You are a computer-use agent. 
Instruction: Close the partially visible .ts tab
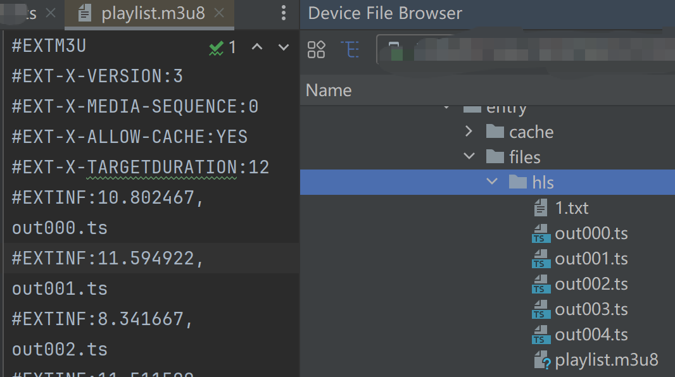(x=51, y=13)
